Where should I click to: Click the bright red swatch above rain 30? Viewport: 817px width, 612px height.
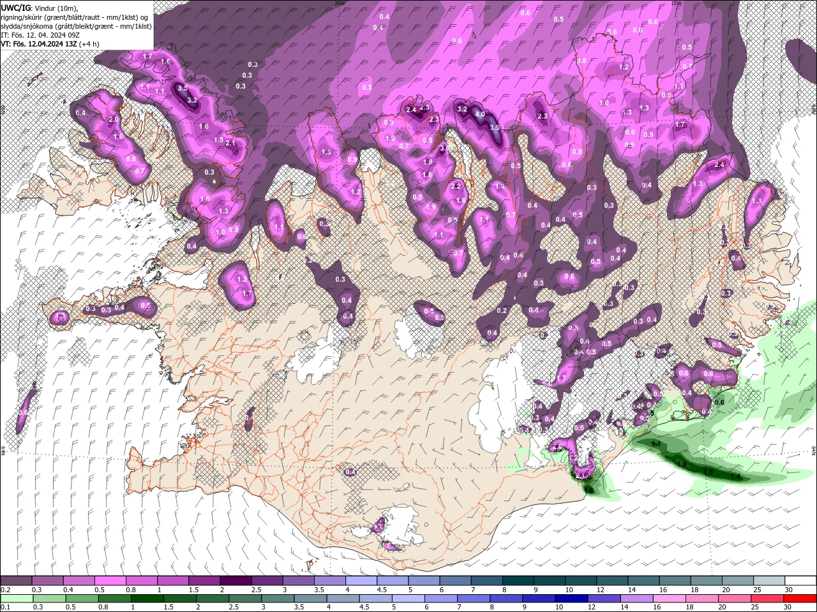(799, 599)
